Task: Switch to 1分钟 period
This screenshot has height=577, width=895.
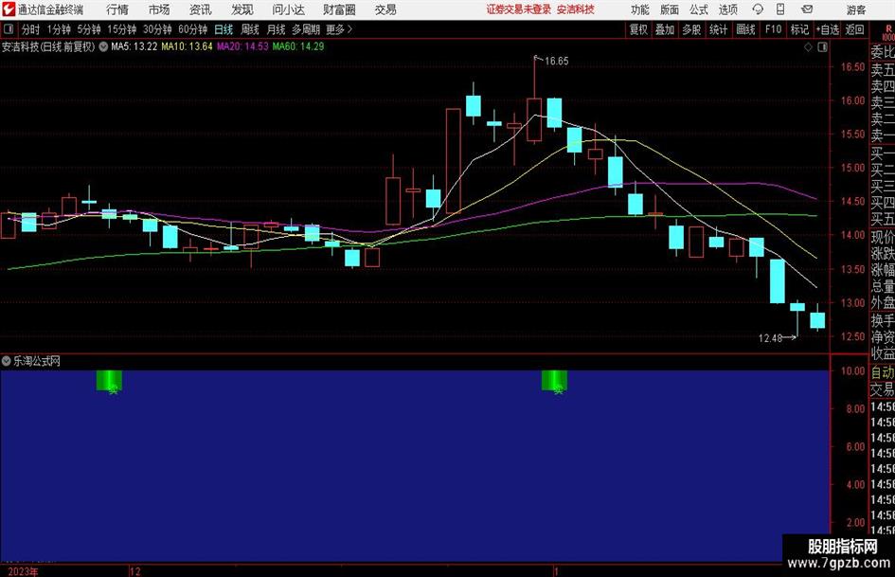Action: [59, 29]
